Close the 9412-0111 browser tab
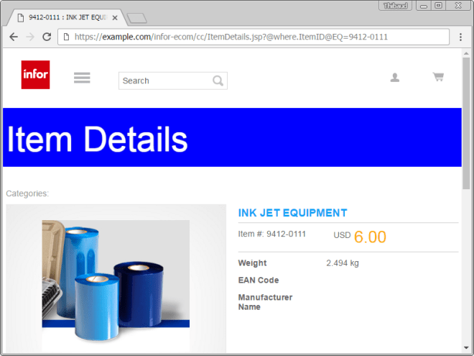Screen dimensions: 474x356 tap(115, 17)
